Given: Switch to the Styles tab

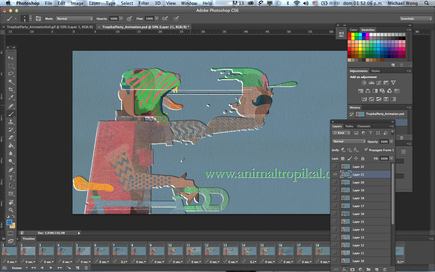Looking at the screenshot, I should click(375, 71).
